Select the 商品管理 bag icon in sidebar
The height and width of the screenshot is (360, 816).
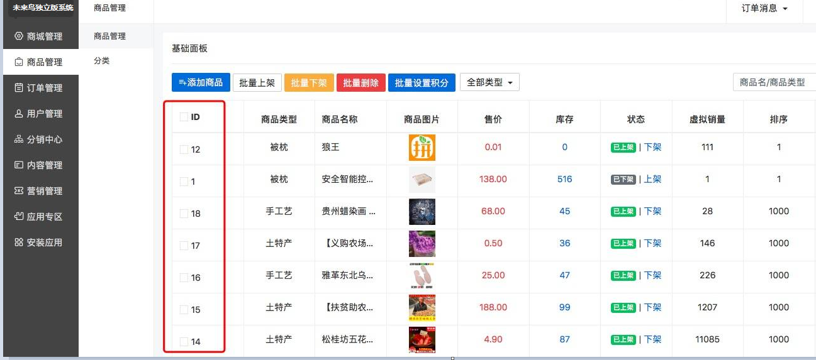click(x=19, y=62)
